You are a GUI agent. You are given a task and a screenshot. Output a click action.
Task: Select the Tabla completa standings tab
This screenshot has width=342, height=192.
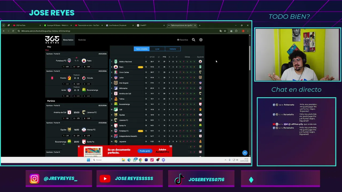point(142,49)
